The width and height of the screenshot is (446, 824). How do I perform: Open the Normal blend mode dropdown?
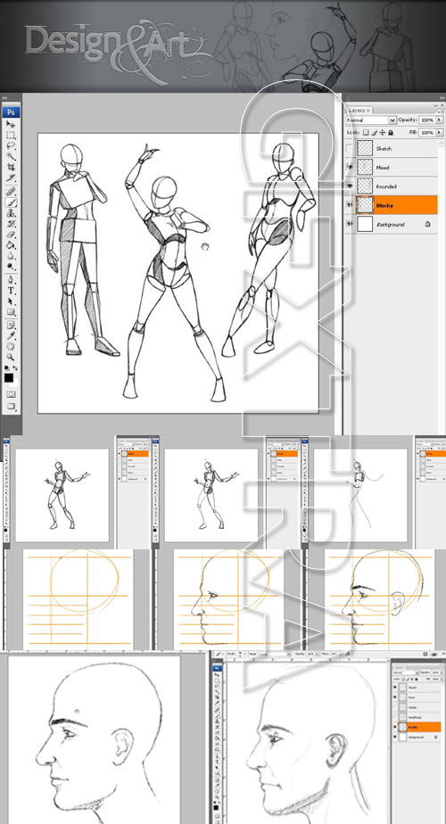point(371,120)
